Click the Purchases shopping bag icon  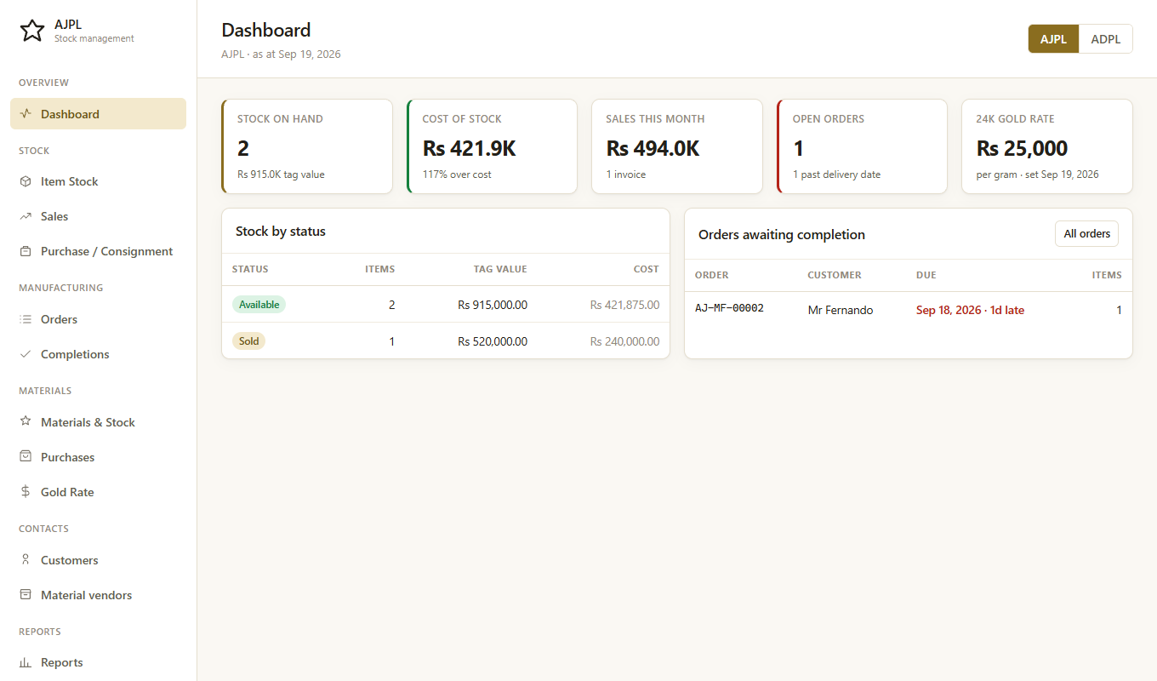pos(26,457)
